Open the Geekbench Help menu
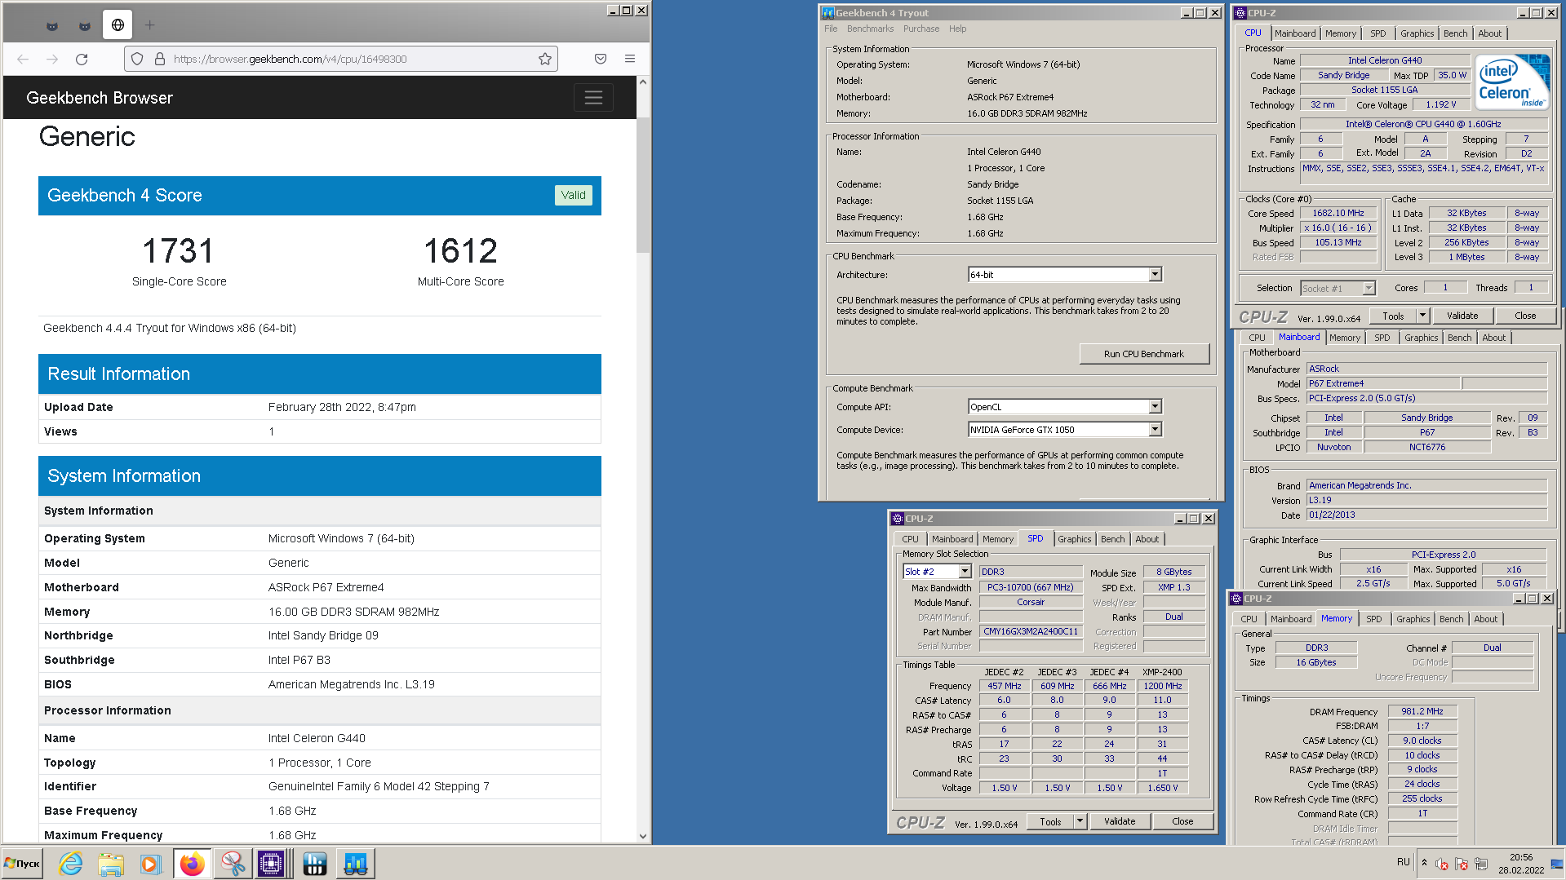The image size is (1566, 880). pos(957,29)
